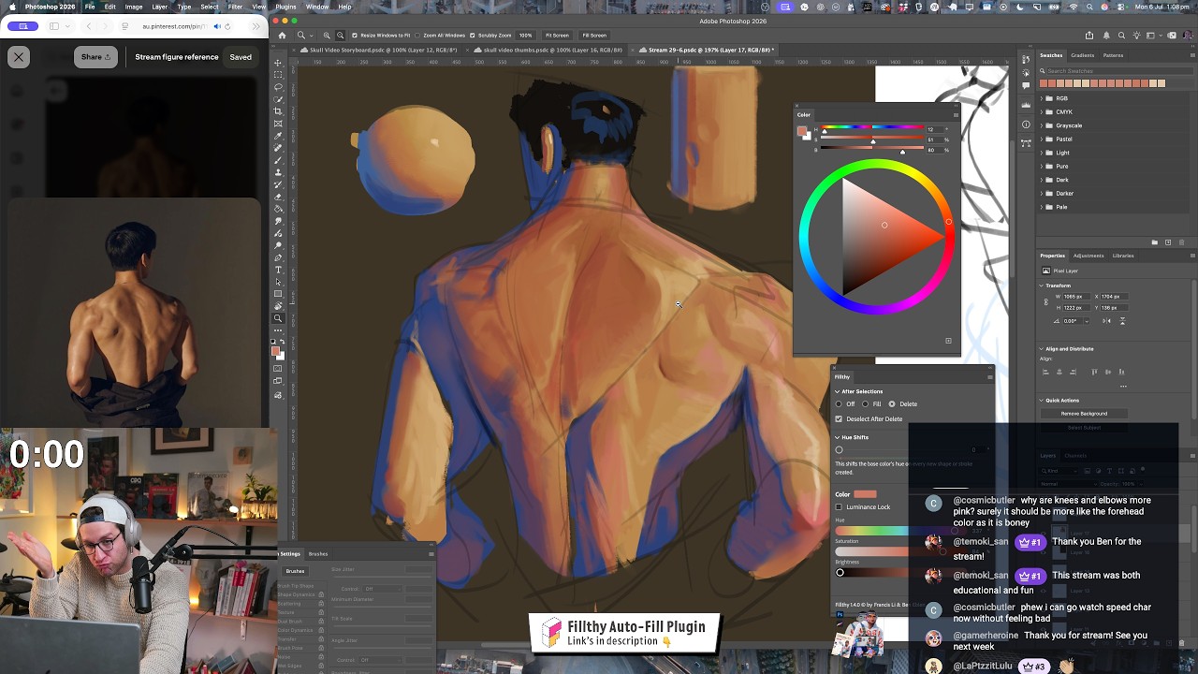
Task: Choose the zoom in magnifier option
Action: [x=327, y=36]
